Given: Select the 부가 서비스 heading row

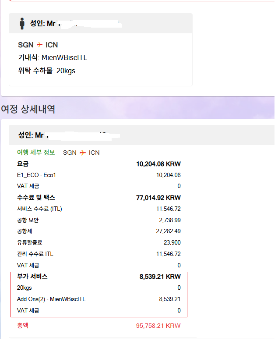Looking at the screenshot, I should click(99, 277).
